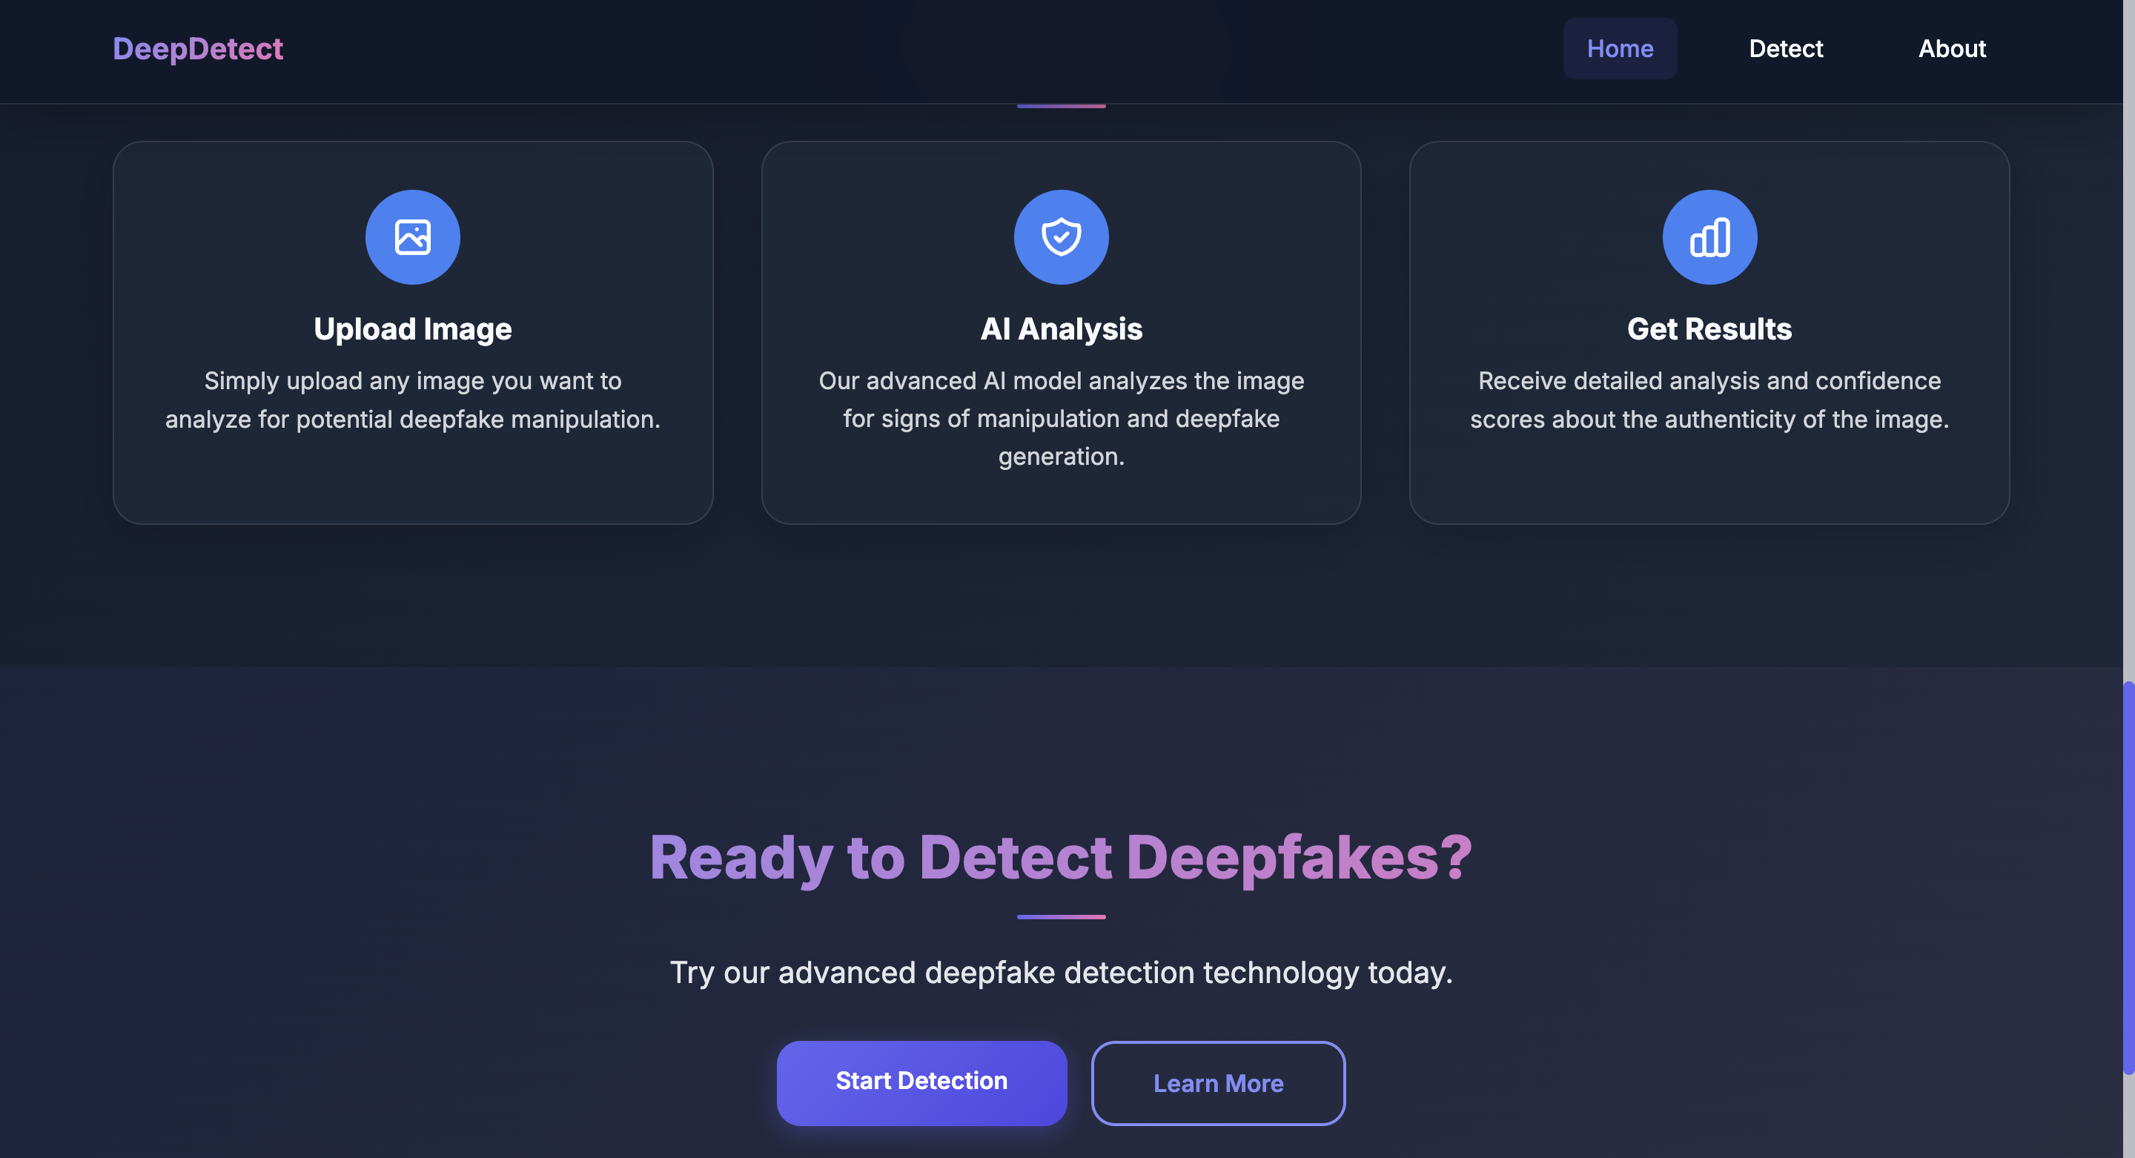Image resolution: width=2135 pixels, height=1158 pixels.
Task: Click the Learn More button
Action: click(x=1217, y=1082)
